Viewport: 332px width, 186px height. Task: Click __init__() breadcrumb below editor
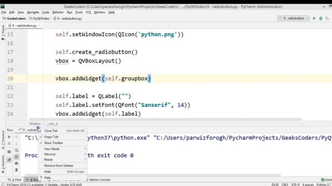click(52, 124)
